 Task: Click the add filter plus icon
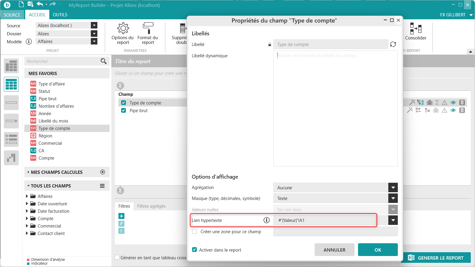tap(121, 216)
